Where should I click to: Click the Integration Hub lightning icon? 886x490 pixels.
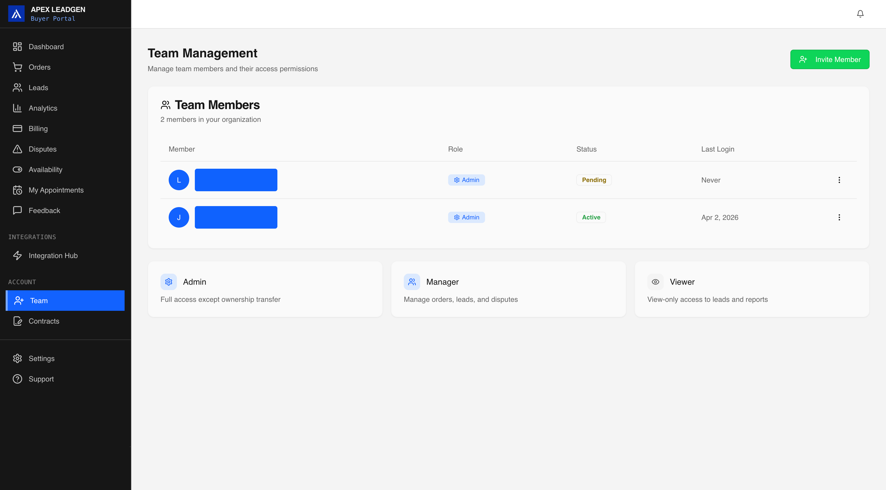(17, 255)
